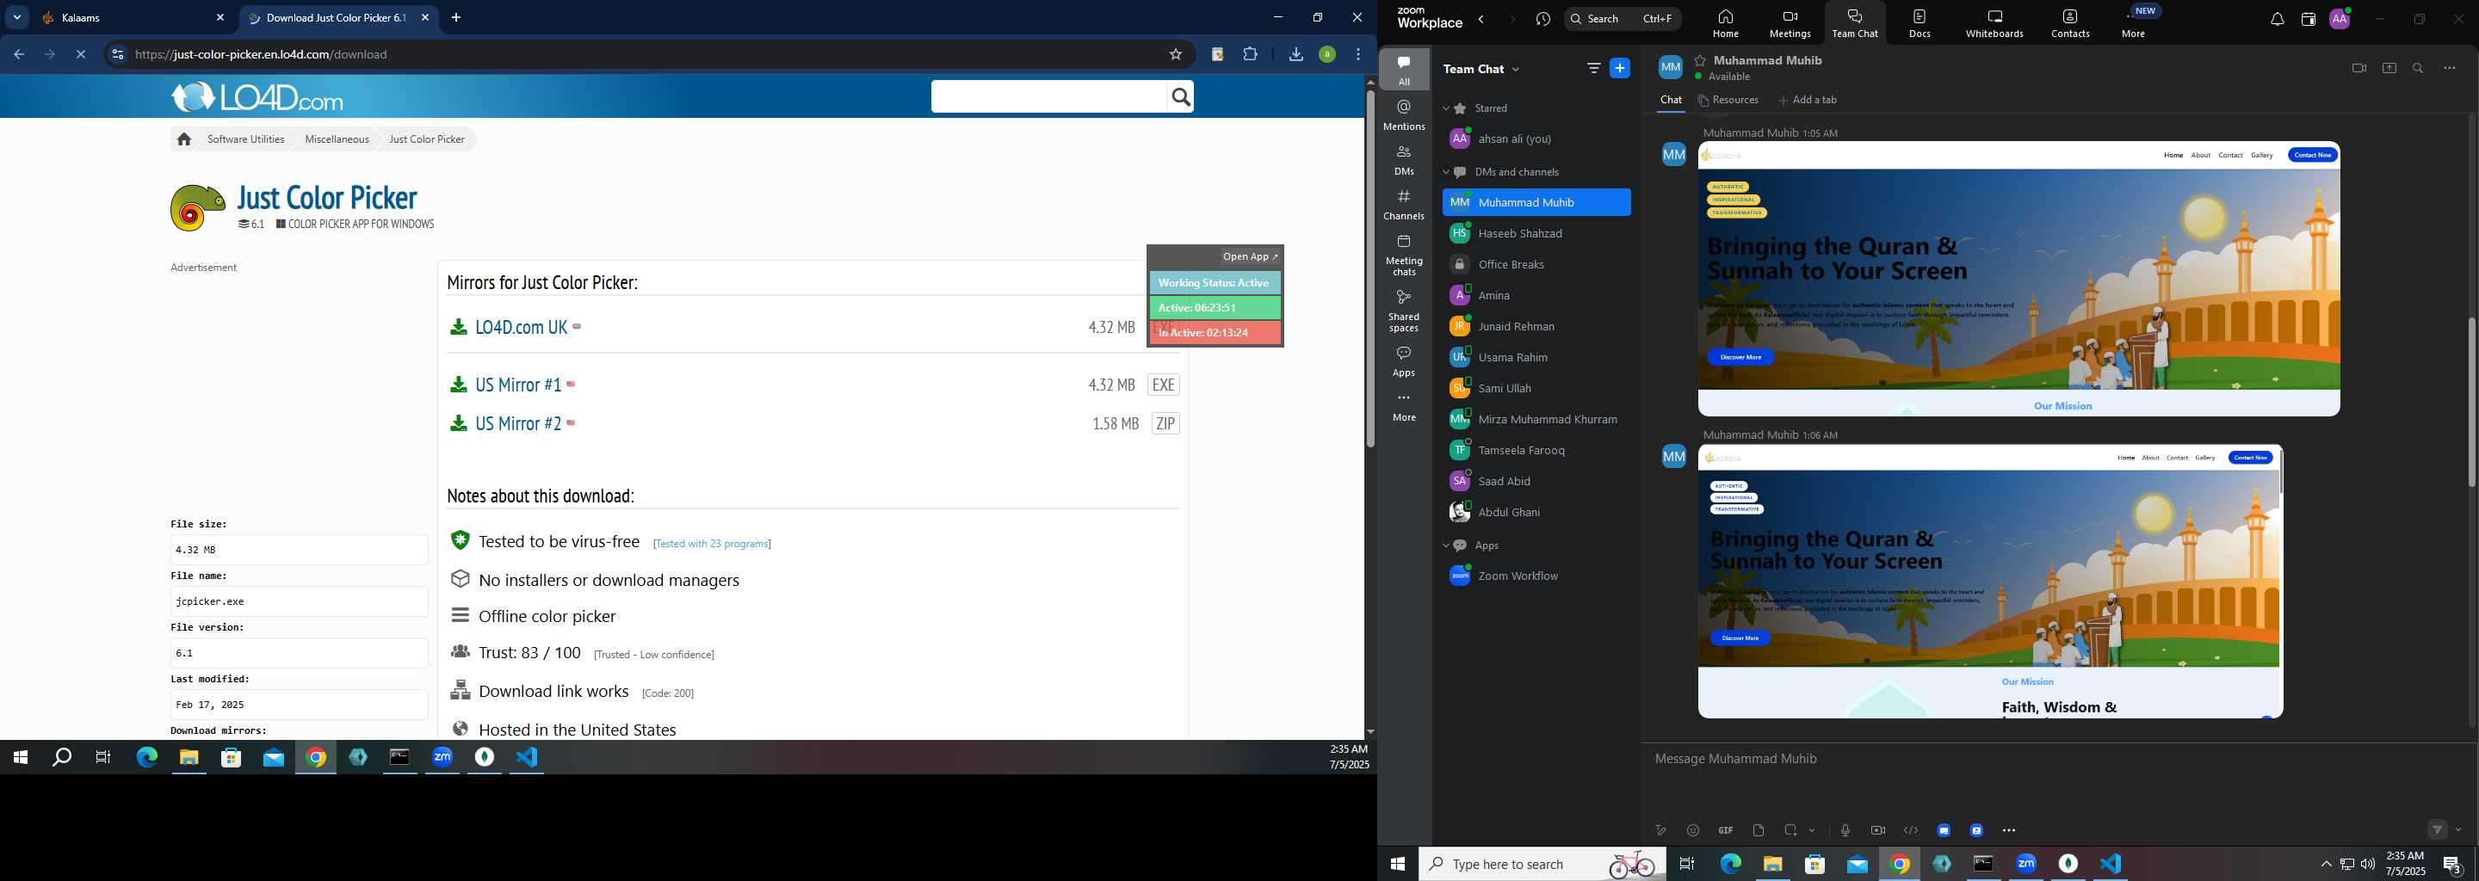Open Zoom calendar icon near profile
This screenshot has width=2479, height=881.
2308,19
